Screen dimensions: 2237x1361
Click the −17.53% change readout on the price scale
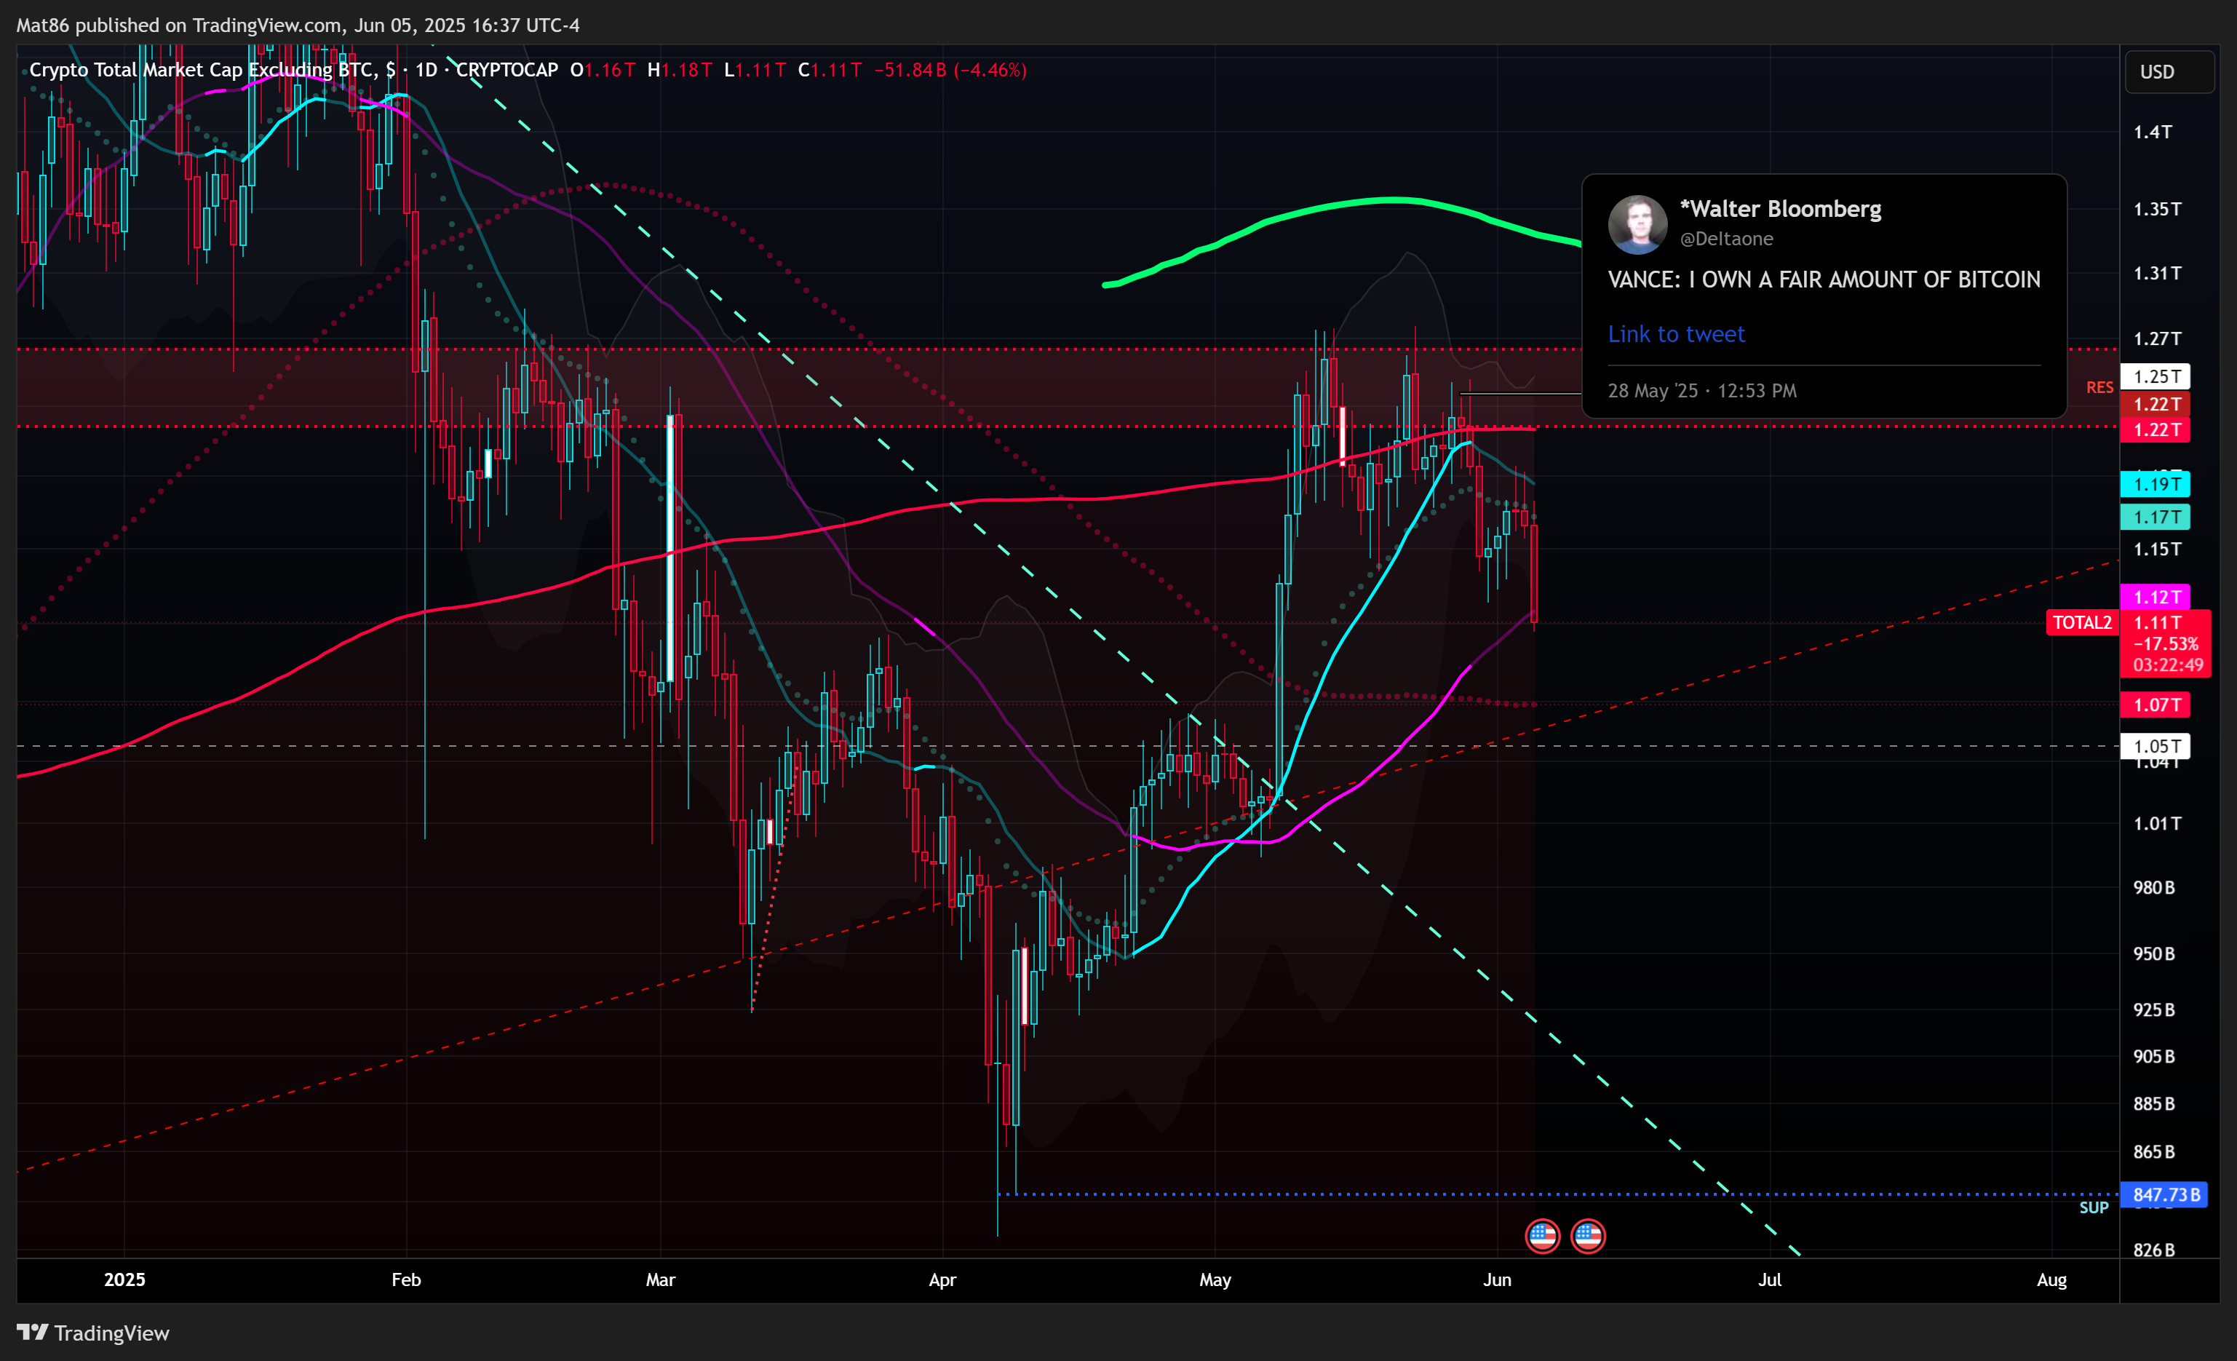click(x=2165, y=643)
